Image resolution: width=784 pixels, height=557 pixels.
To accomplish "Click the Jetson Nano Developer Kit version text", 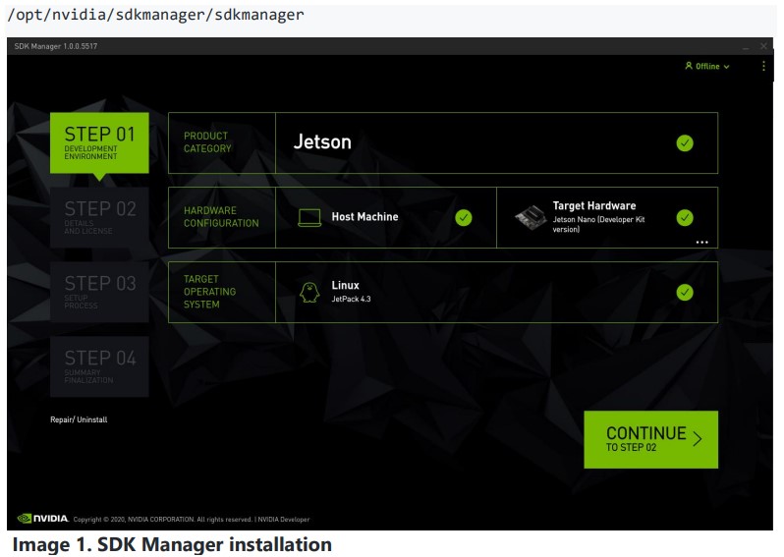I will tap(598, 224).
